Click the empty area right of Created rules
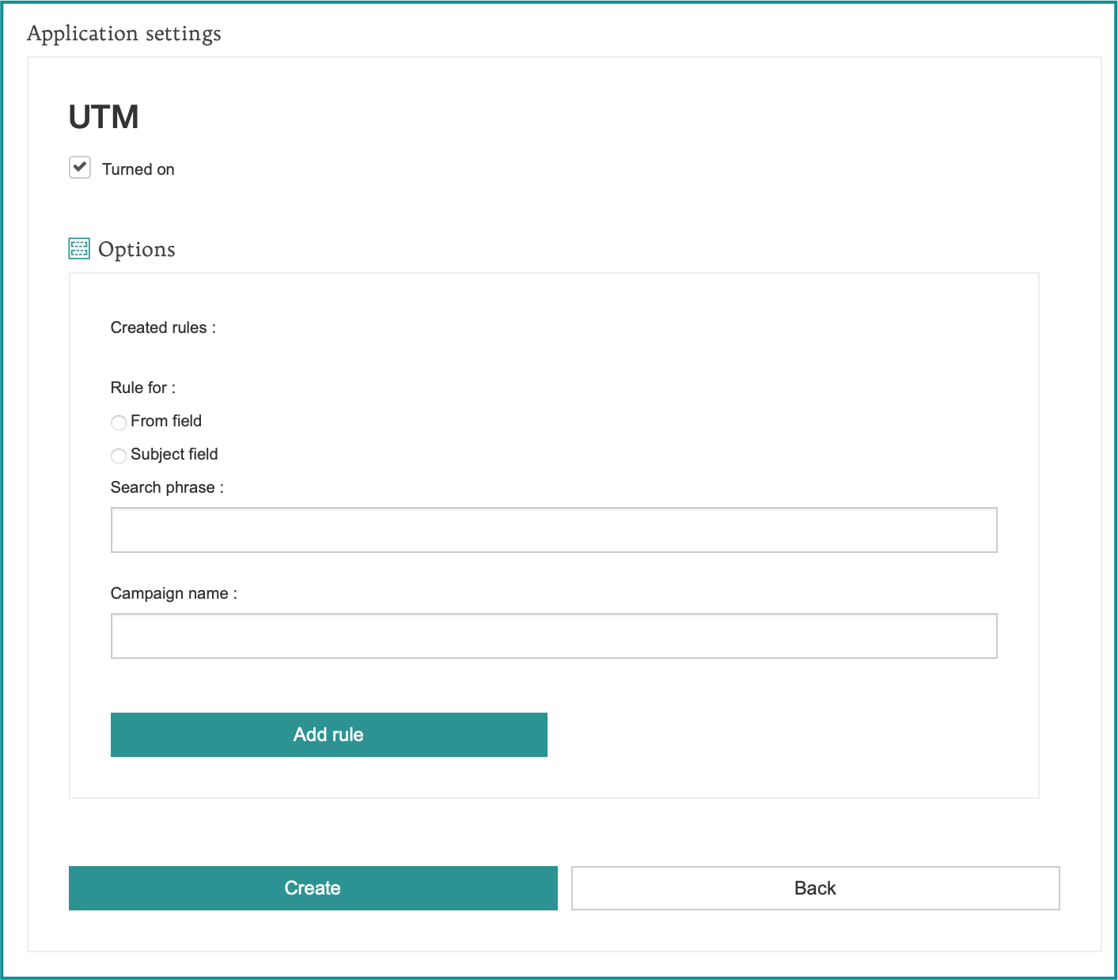This screenshot has height=980, width=1118. coord(554,327)
